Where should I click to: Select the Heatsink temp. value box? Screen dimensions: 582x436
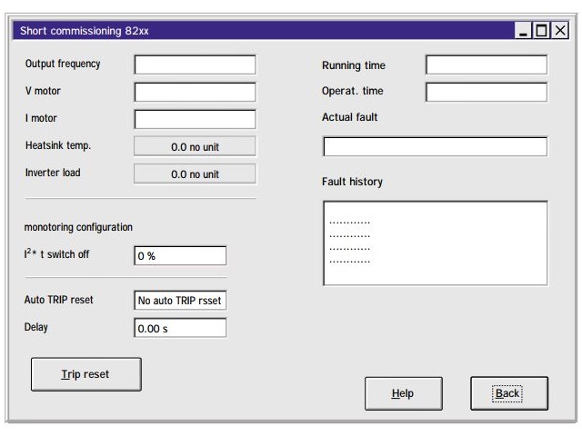195,146
